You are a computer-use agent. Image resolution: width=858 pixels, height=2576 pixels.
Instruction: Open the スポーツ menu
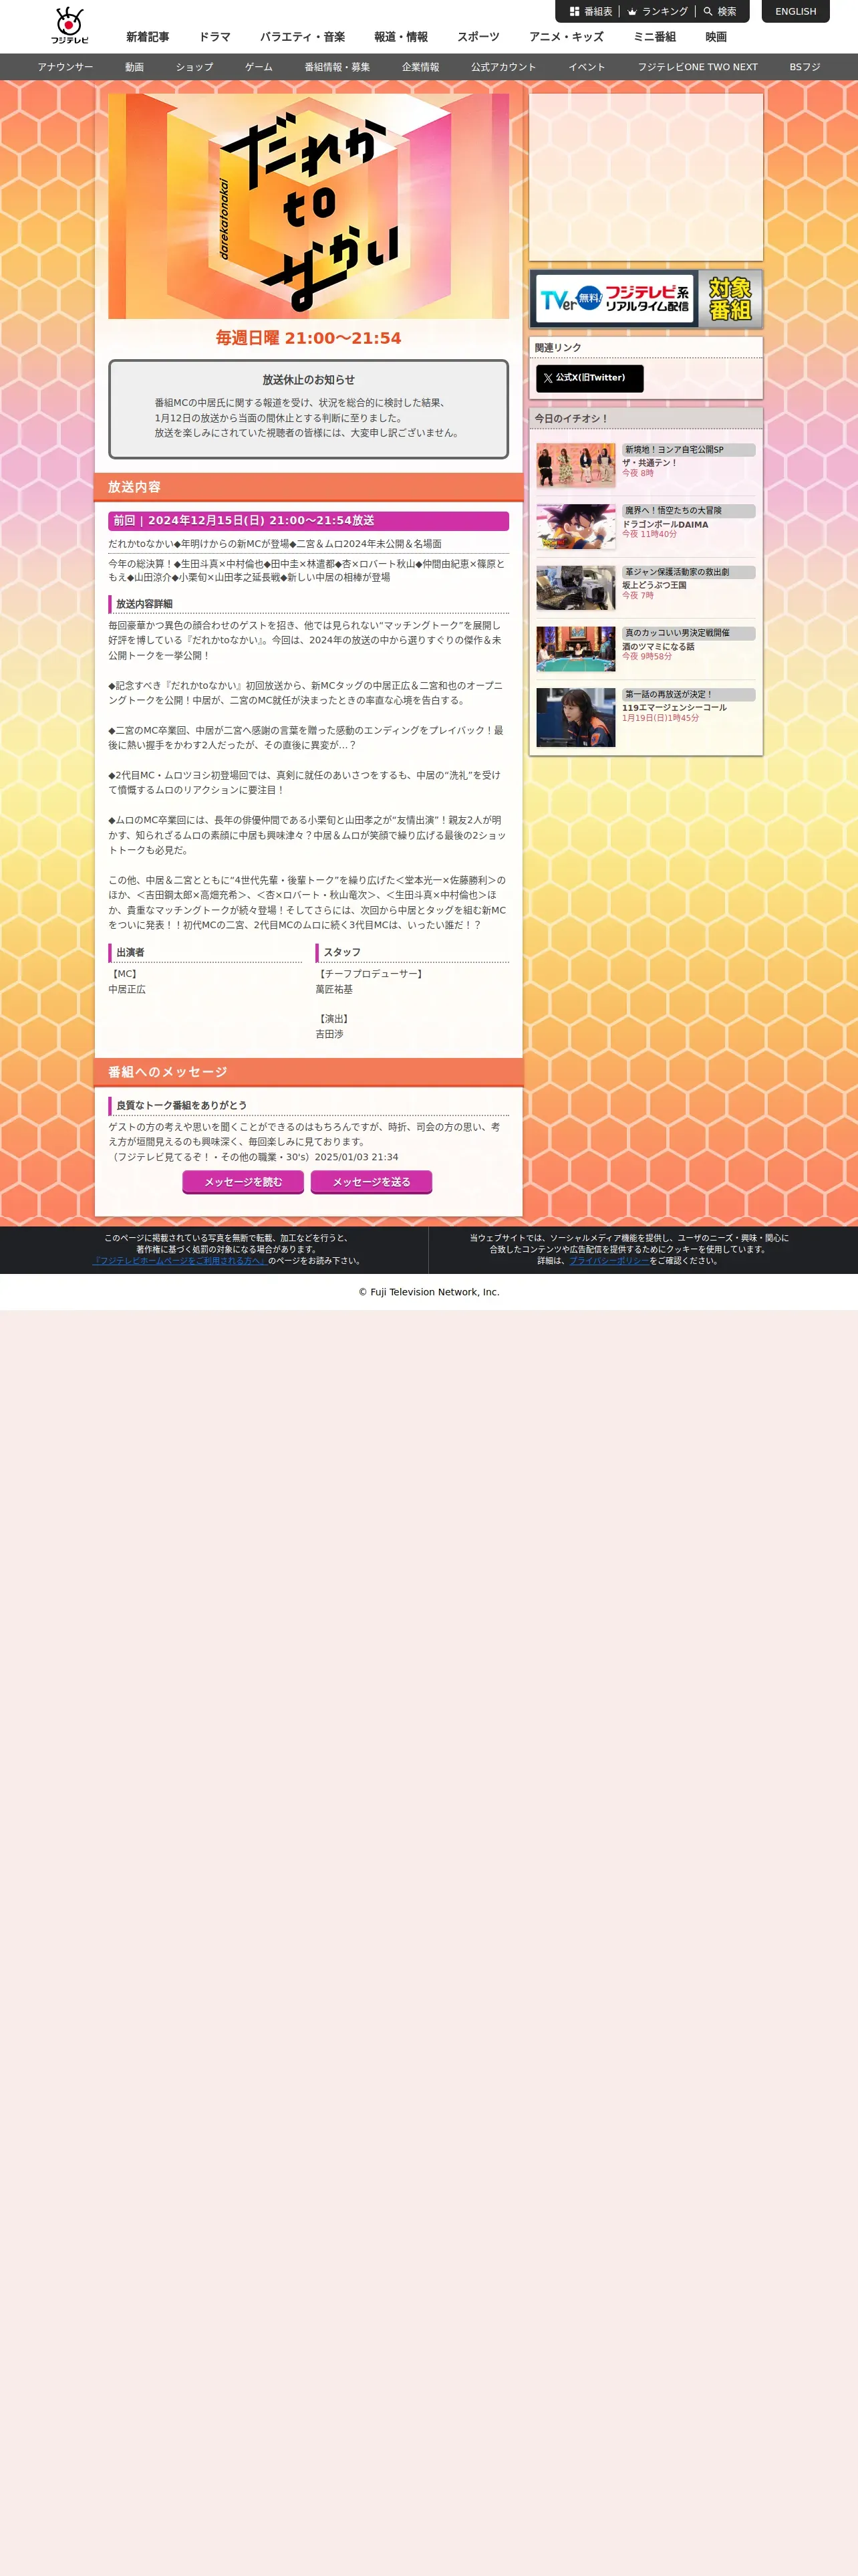478,37
